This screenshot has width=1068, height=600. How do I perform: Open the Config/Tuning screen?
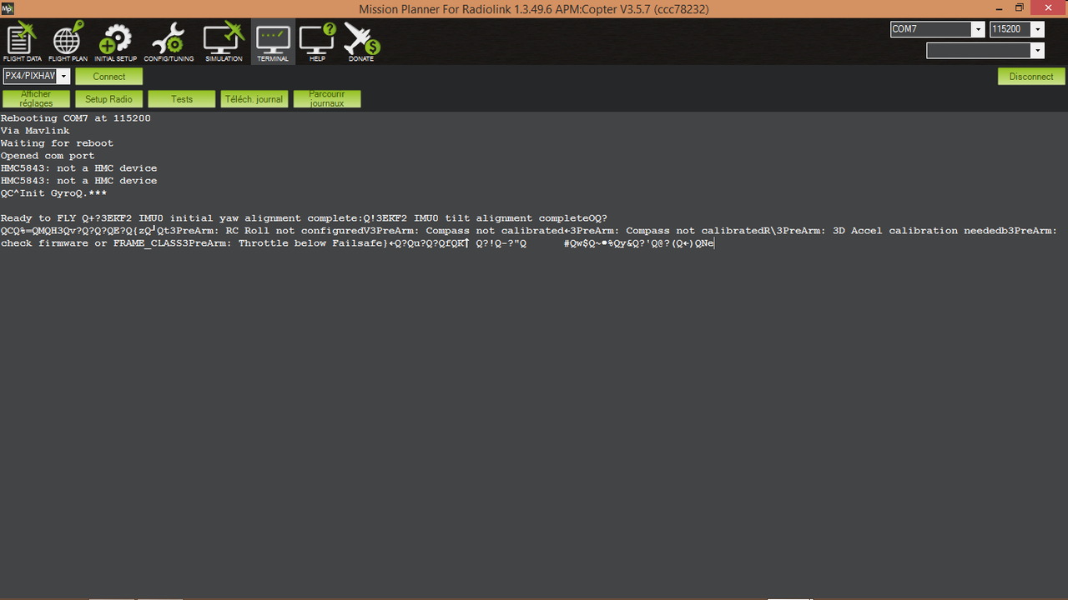[169, 42]
